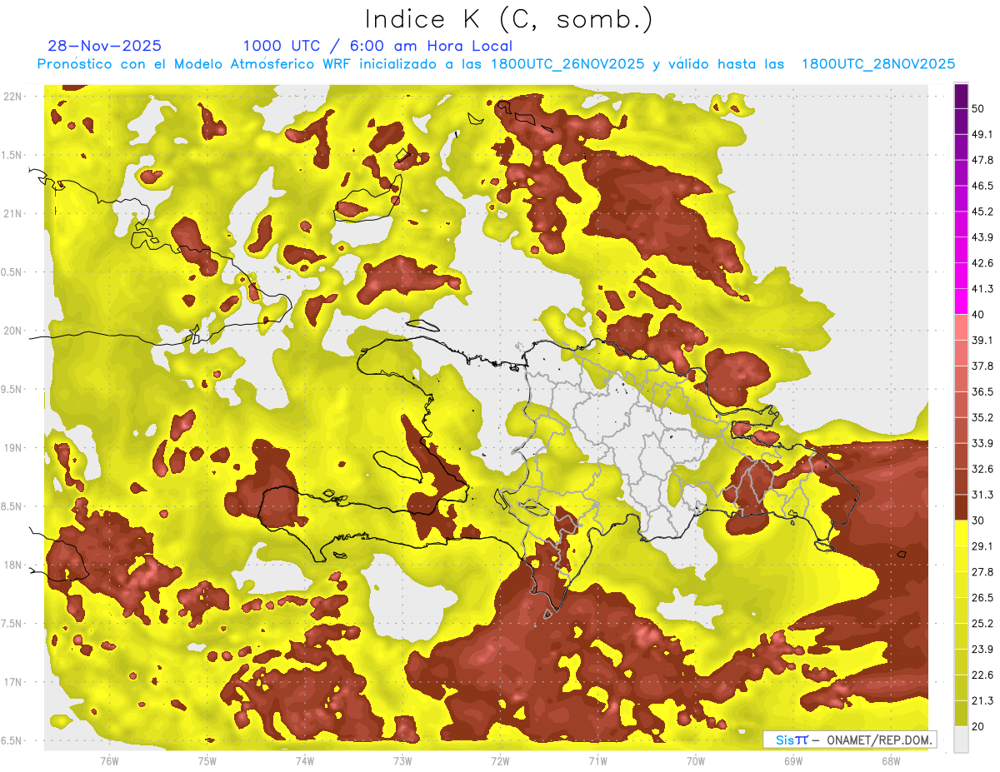Click the '68W' longitude label
This screenshot has width=1000, height=772.
[x=891, y=760]
